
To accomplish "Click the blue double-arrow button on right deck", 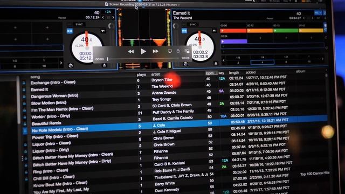I will pyautogui.click(x=184, y=31).
